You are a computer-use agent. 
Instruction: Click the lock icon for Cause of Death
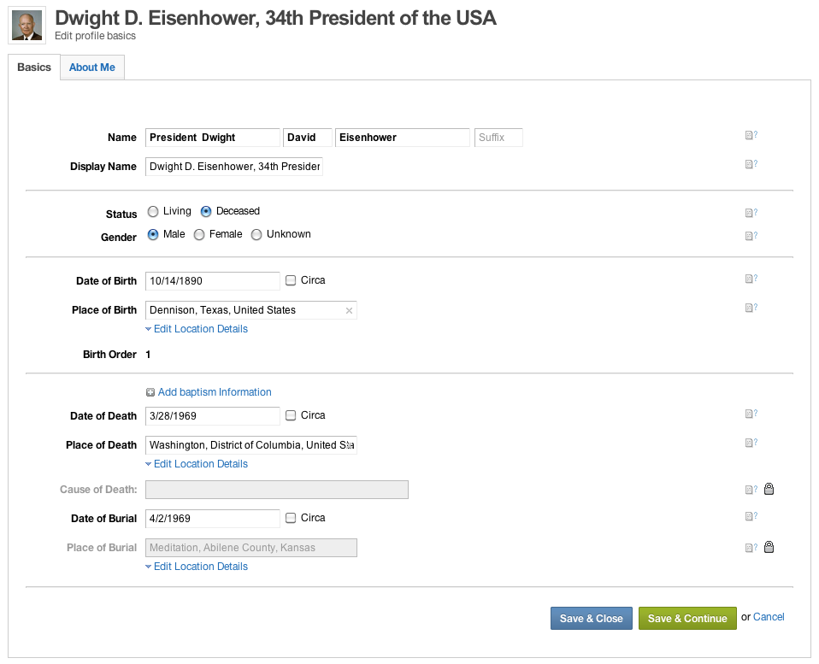pyautogui.click(x=769, y=489)
